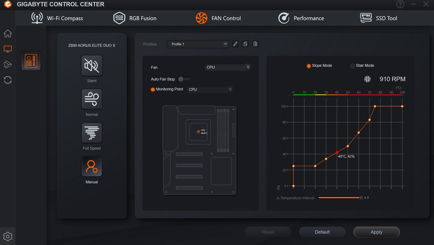Click the sync update icon in sidebar
Image resolution: width=434 pixels, height=245 pixels.
(x=7, y=80)
